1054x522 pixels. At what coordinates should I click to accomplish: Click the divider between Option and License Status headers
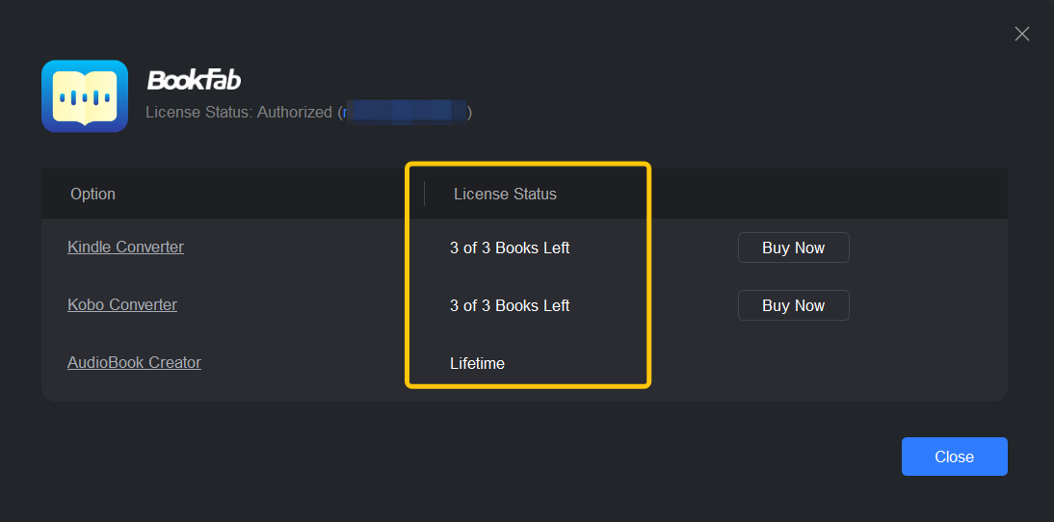point(425,194)
